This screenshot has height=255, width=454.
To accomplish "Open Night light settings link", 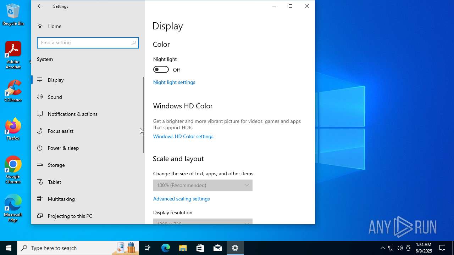I will [x=174, y=82].
